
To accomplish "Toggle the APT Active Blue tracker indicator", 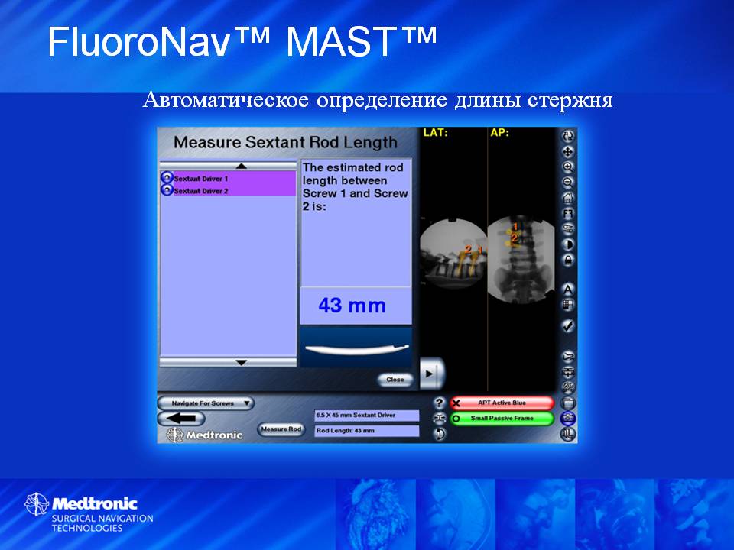I will tap(502, 403).
